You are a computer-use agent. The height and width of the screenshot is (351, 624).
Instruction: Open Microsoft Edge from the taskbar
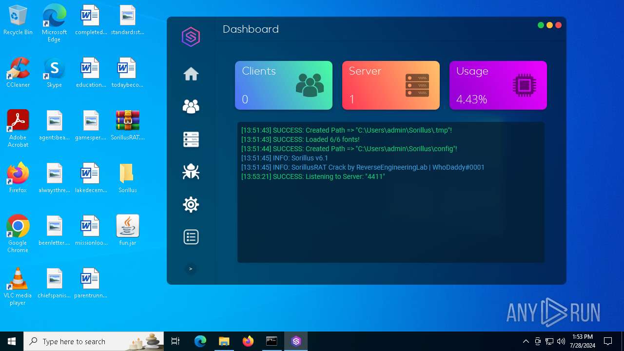[200, 341]
